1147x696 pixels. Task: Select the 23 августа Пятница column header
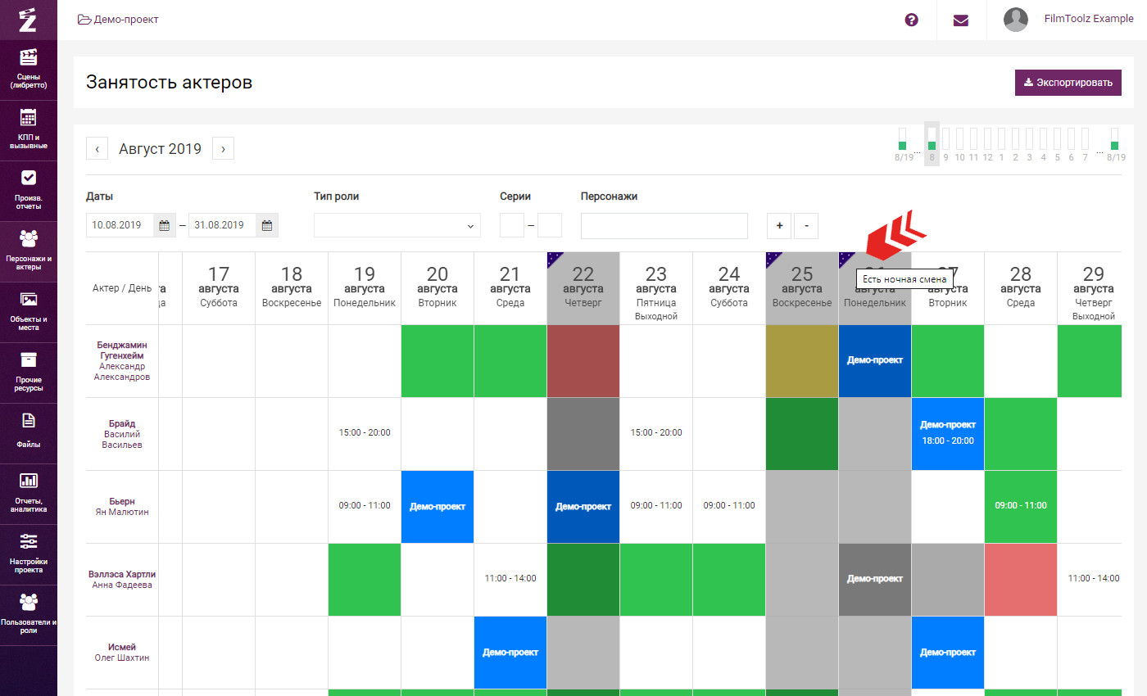(x=656, y=287)
